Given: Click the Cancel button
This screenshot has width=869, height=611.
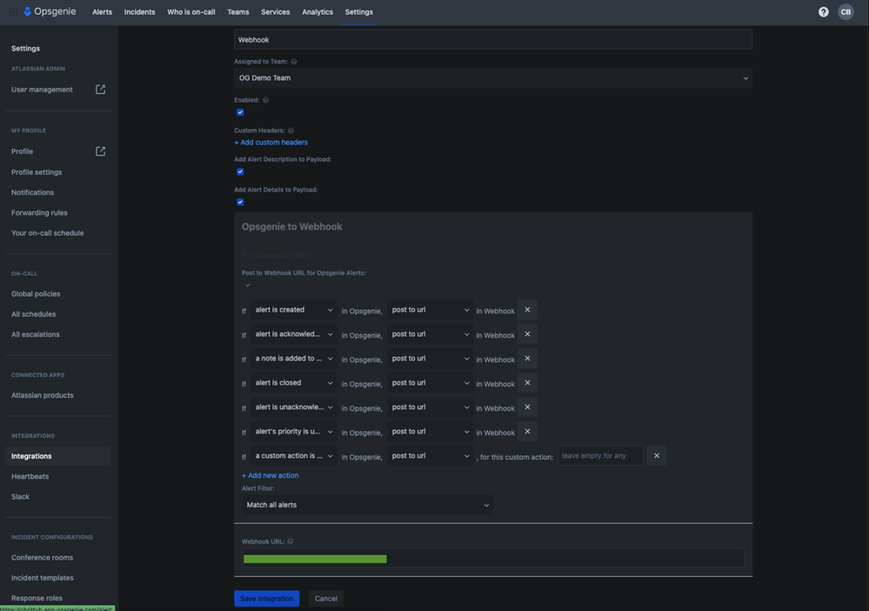Looking at the screenshot, I should point(326,599).
